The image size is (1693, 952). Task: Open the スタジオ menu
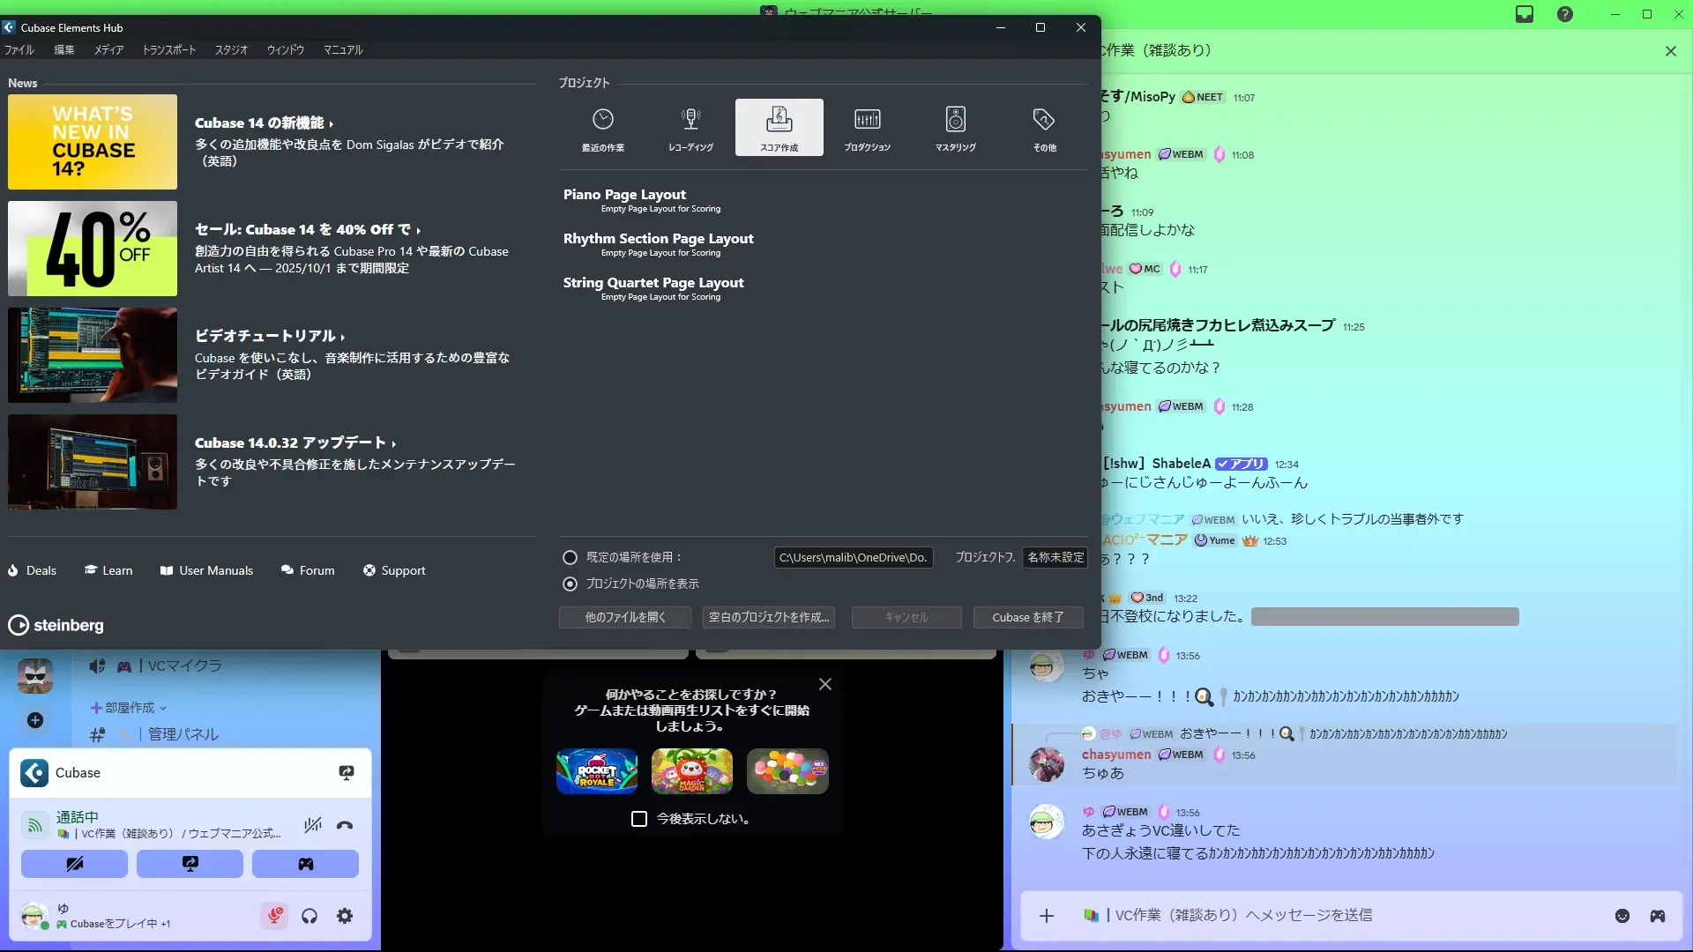point(231,50)
